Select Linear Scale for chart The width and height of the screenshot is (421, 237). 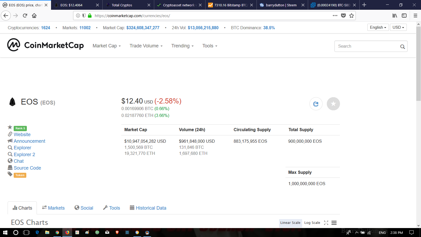(x=290, y=223)
